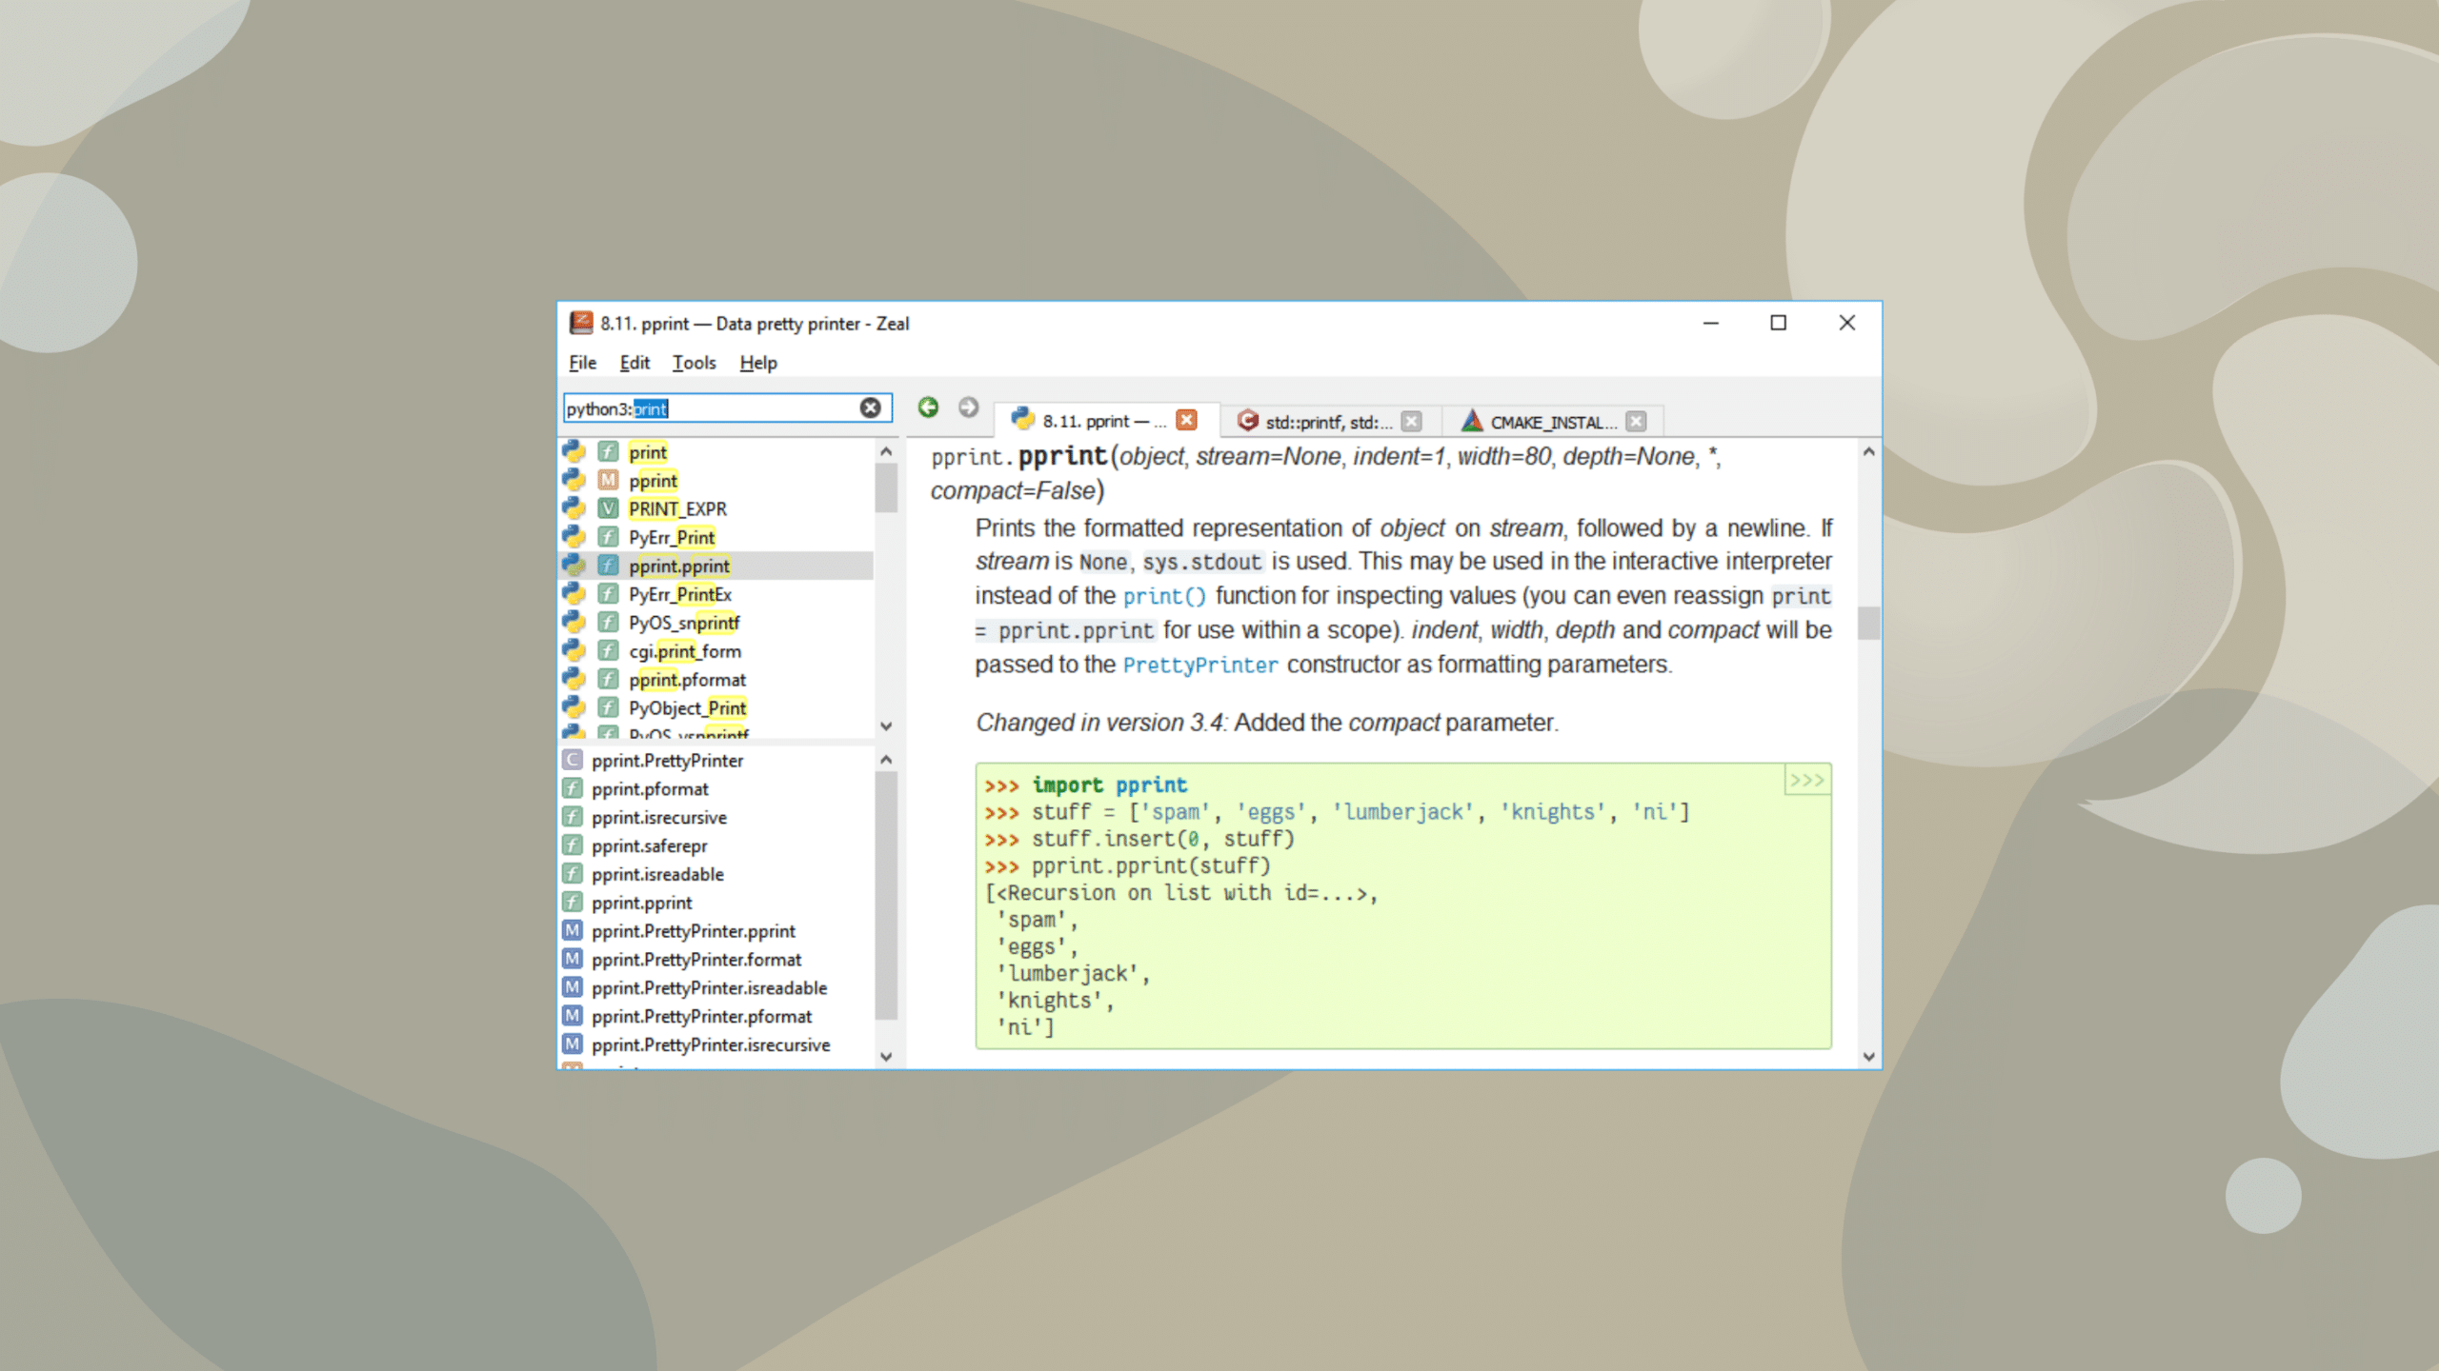The height and width of the screenshot is (1371, 2439).
Task: Click index list scrollbar down arrow
Action: click(x=886, y=1057)
